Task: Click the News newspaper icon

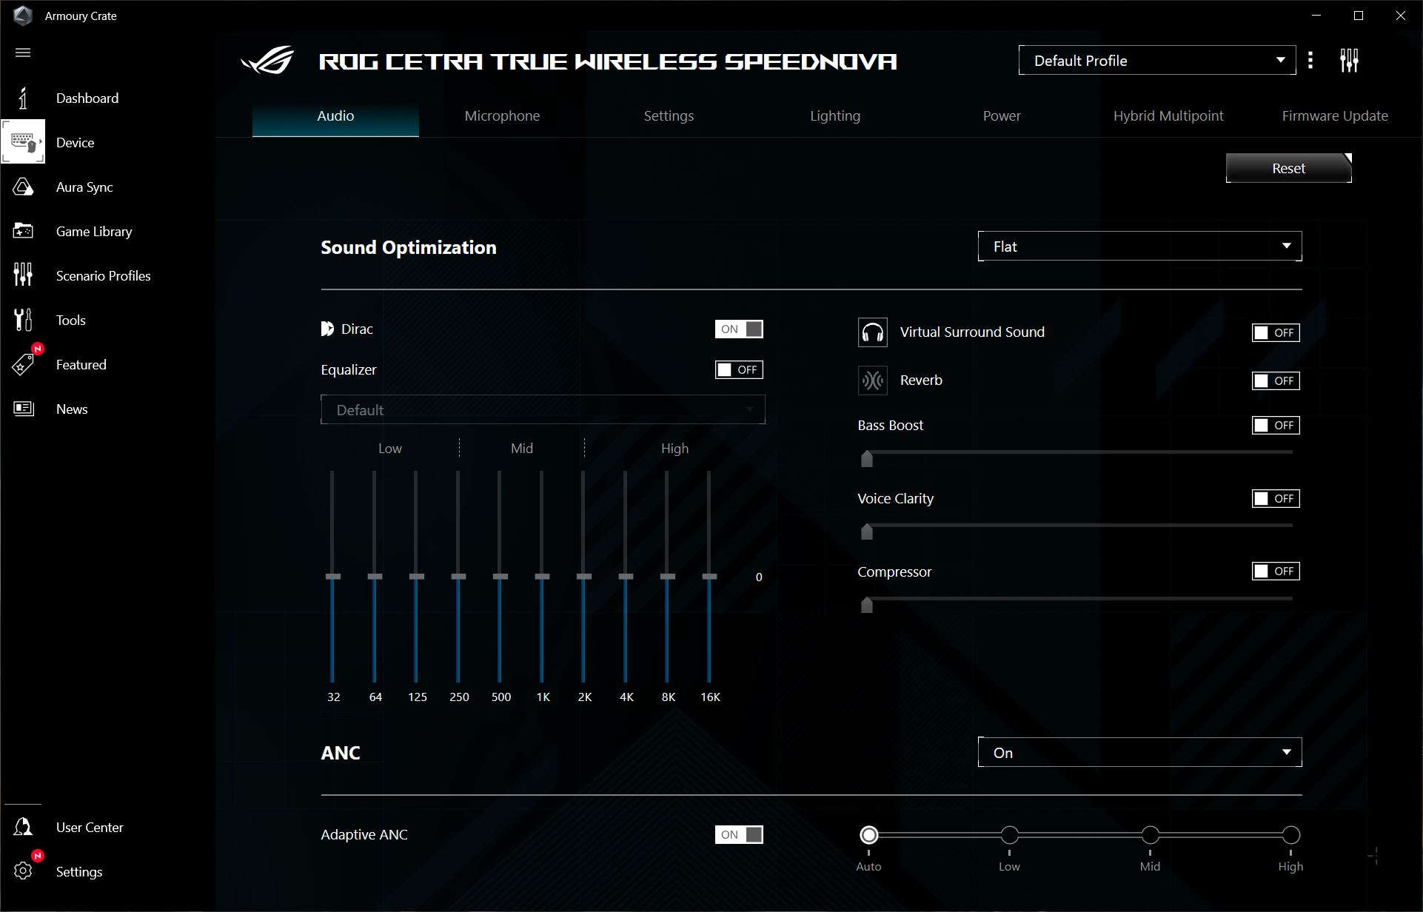Action: coord(23,409)
